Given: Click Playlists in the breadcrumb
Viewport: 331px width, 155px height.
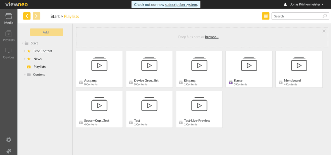Looking at the screenshot, I should (71, 16).
